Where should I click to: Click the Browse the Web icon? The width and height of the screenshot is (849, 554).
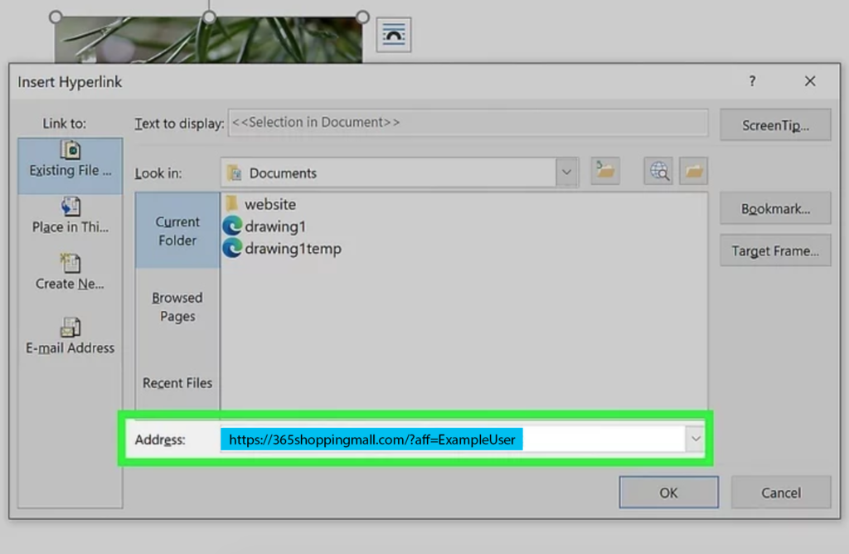(659, 172)
